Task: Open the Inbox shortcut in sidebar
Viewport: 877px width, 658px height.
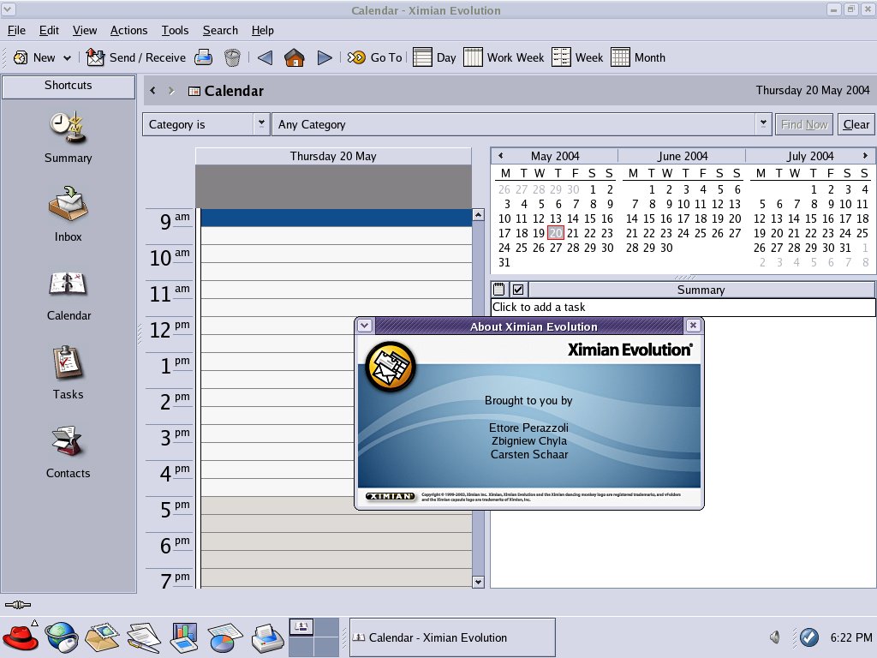Action: (68, 207)
